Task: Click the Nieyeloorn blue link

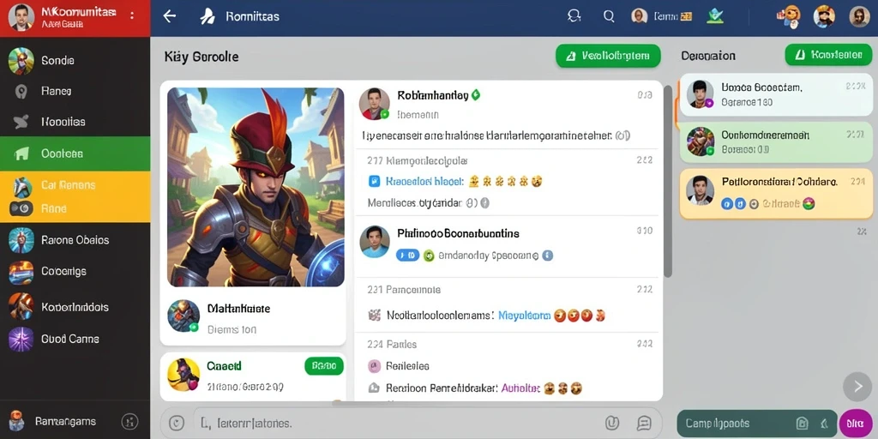Action: click(524, 316)
